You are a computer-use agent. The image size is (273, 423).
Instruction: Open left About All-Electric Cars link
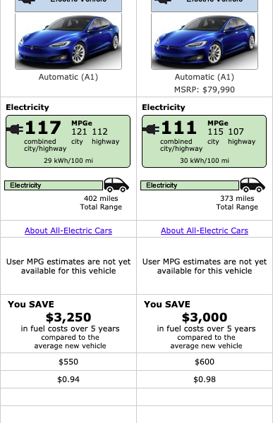68,231
